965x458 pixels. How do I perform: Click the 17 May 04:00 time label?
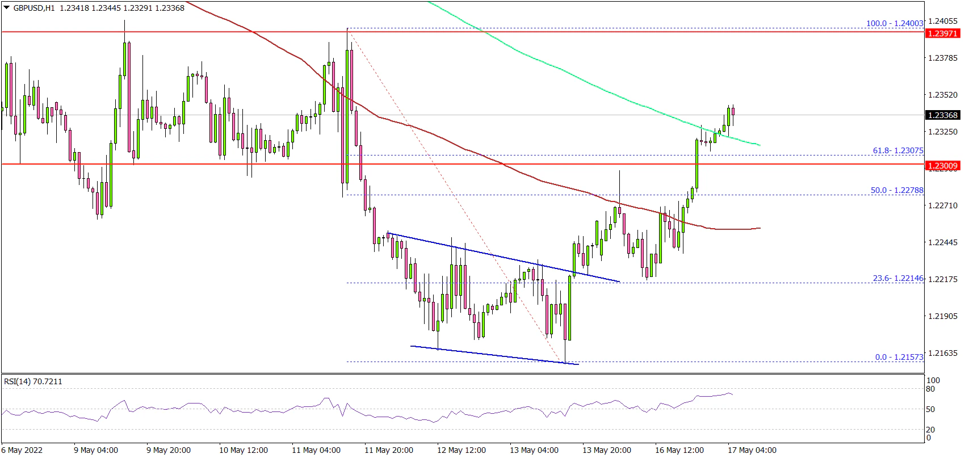(752, 450)
